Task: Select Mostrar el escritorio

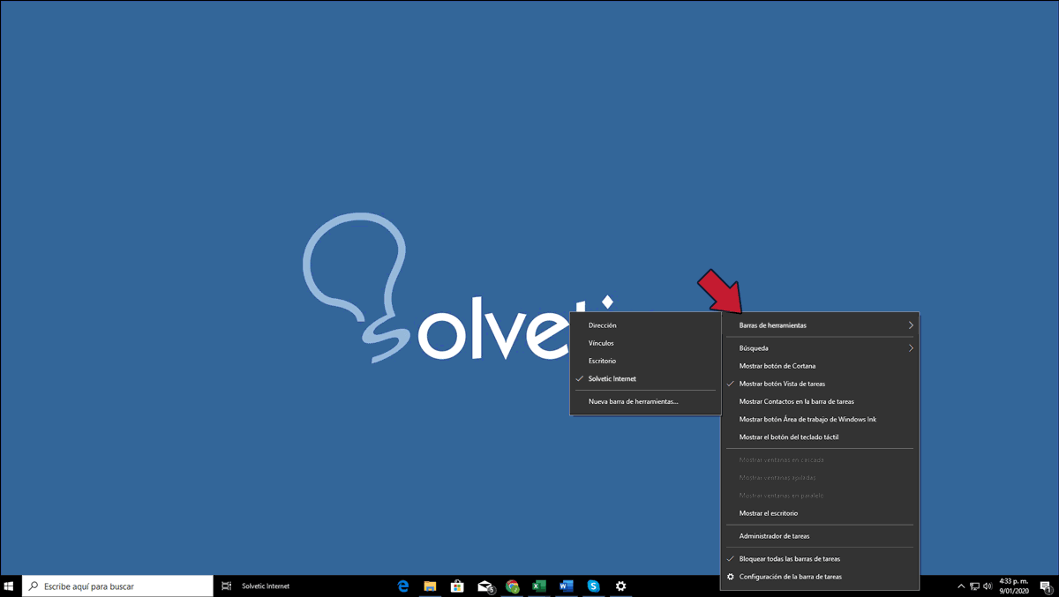Action: pyautogui.click(x=820, y=513)
